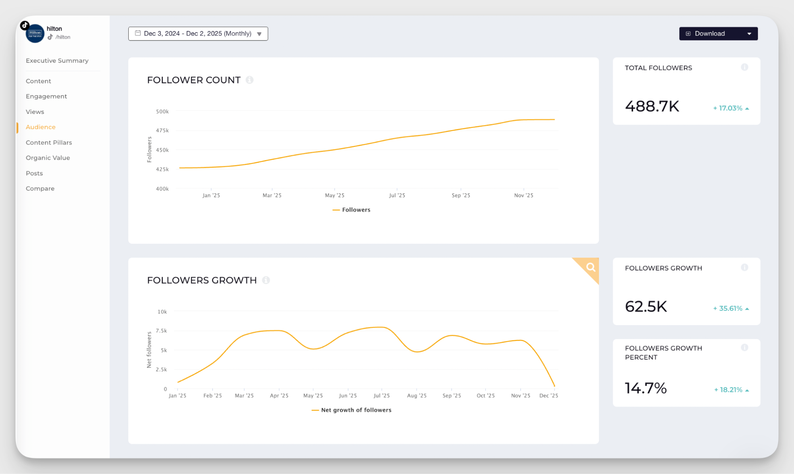Screen dimensions: 794x474
Task: Click the Download button
Action: (709, 33)
